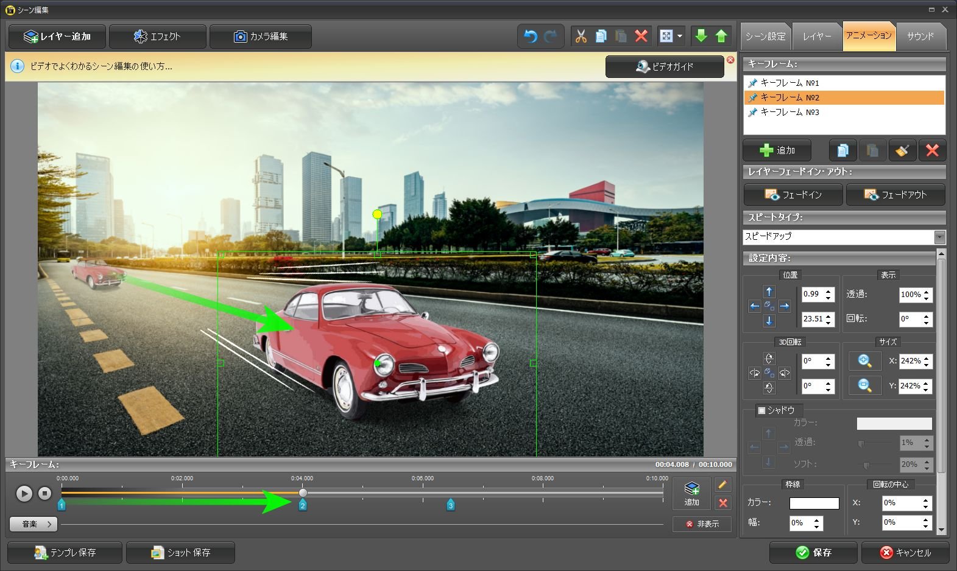
Task: Play the scene preview
Action: click(24, 494)
